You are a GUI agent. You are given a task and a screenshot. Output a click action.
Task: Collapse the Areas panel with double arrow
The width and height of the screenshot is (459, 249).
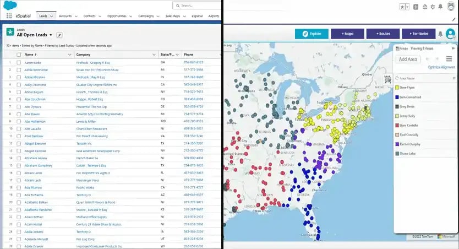pyautogui.click(x=453, y=48)
